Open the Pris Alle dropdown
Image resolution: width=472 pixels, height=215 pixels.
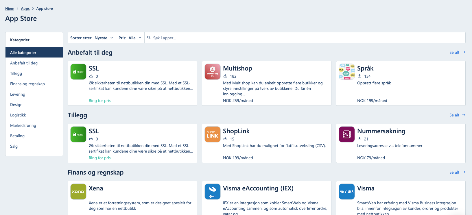tap(130, 38)
